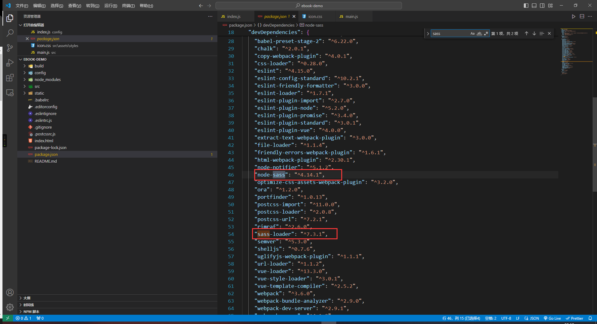Open the Edit menu
This screenshot has height=324, width=597.
39,6
